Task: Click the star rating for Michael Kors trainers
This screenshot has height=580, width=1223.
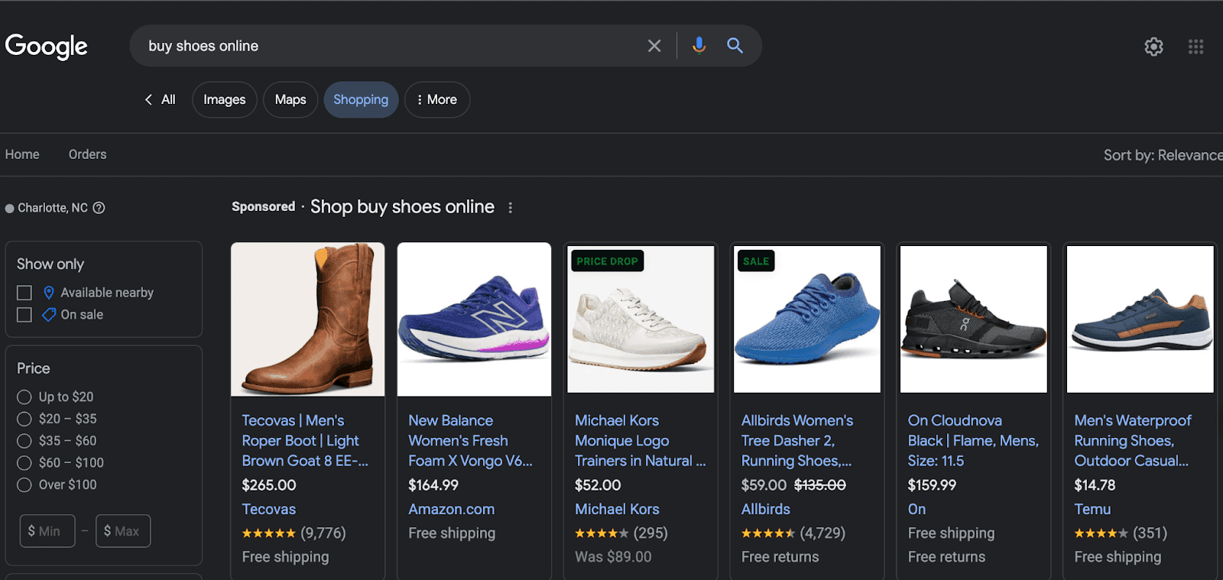Action: point(602,533)
